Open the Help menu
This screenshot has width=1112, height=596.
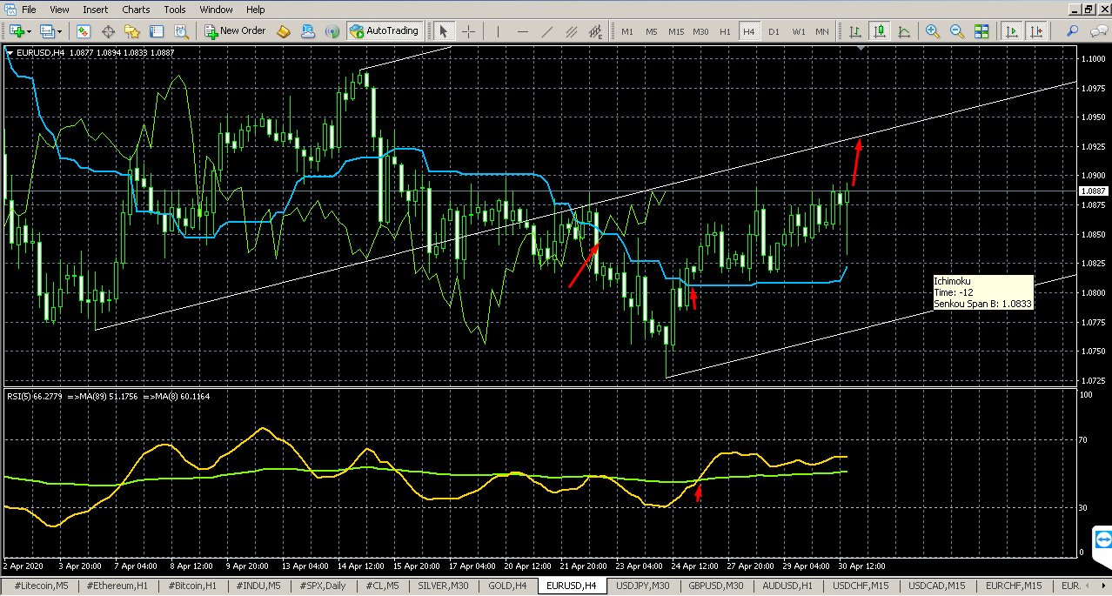pyautogui.click(x=255, y=10)
